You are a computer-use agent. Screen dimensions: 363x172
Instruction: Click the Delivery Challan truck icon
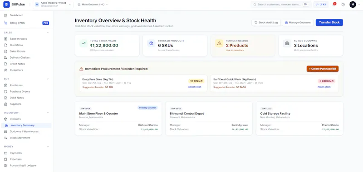click(x=5, y=58)
